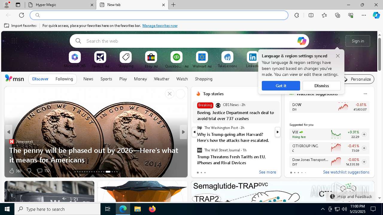This screenshot has height=215, width=383.
Task: Show next top stories page
Action: (278, 132)
